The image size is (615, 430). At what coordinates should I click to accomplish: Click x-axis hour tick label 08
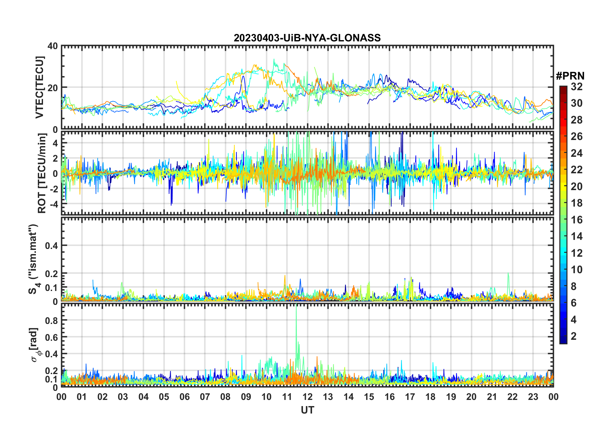(225, 397)
